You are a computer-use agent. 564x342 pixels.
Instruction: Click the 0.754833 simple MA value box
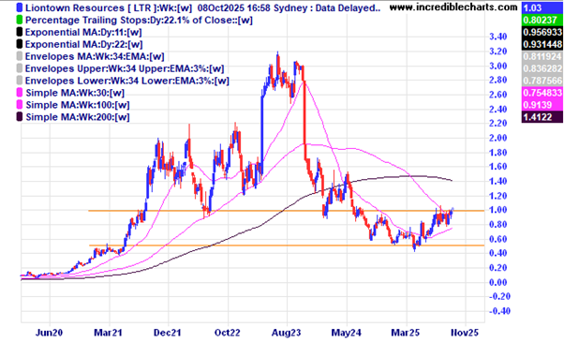[542, 93]
